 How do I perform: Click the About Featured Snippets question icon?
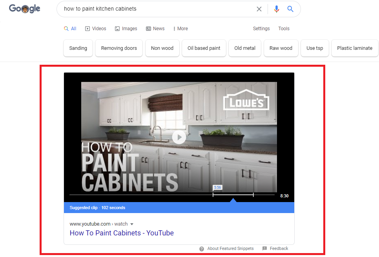point(202,249)
